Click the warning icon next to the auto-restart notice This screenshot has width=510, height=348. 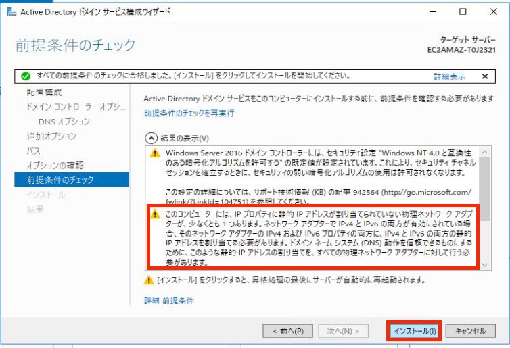(x=149, y=280)
